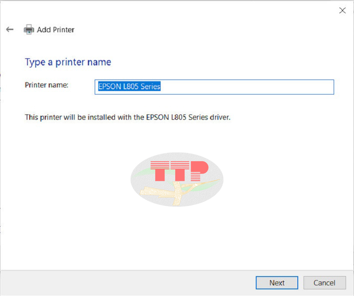Click the Printer name input field

(x=214, y=87)
